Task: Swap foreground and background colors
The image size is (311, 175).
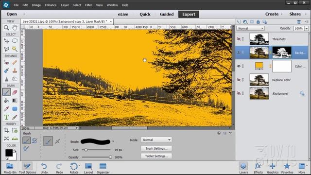Action: click(15, 151)
